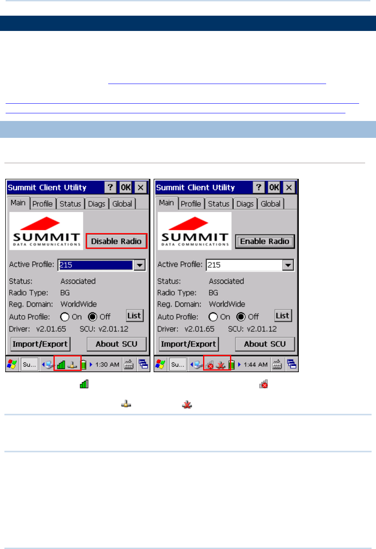
Task: Click the 1:30 AM clock
Action: tap(107, 365)
